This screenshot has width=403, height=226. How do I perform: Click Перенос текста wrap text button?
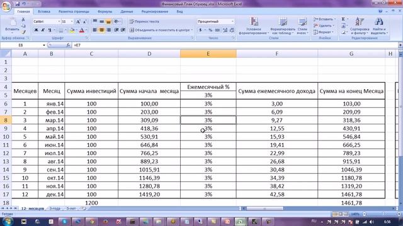(144, 21)
